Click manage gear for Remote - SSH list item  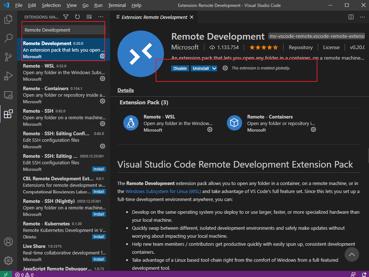coord(103,124)
